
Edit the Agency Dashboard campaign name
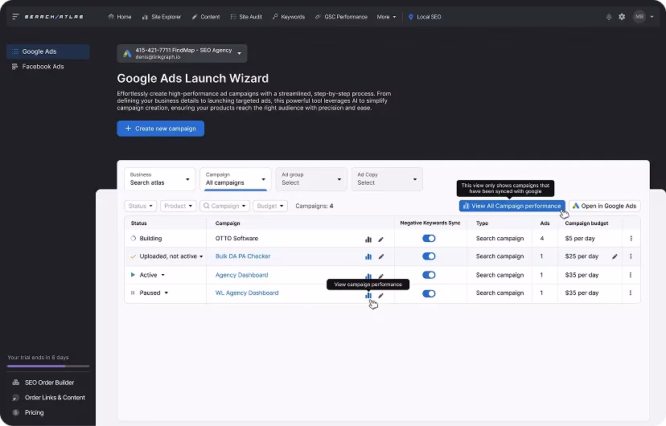(x=381, y=275)
